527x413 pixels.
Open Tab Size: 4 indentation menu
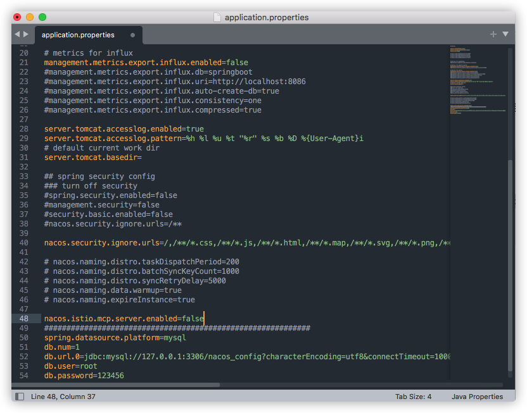(413, 397)
